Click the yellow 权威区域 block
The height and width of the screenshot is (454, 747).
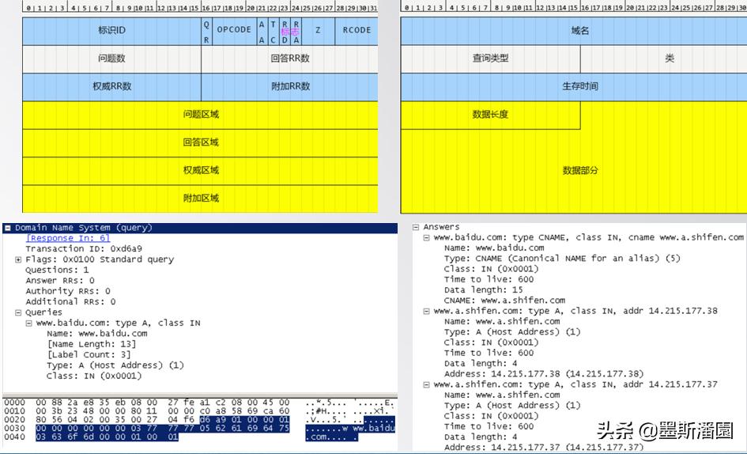tap(201, 171)
